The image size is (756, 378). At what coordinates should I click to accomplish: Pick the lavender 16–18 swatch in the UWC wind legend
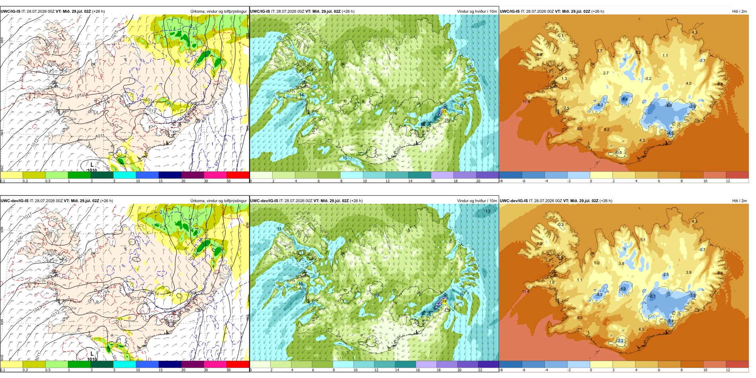442,175
